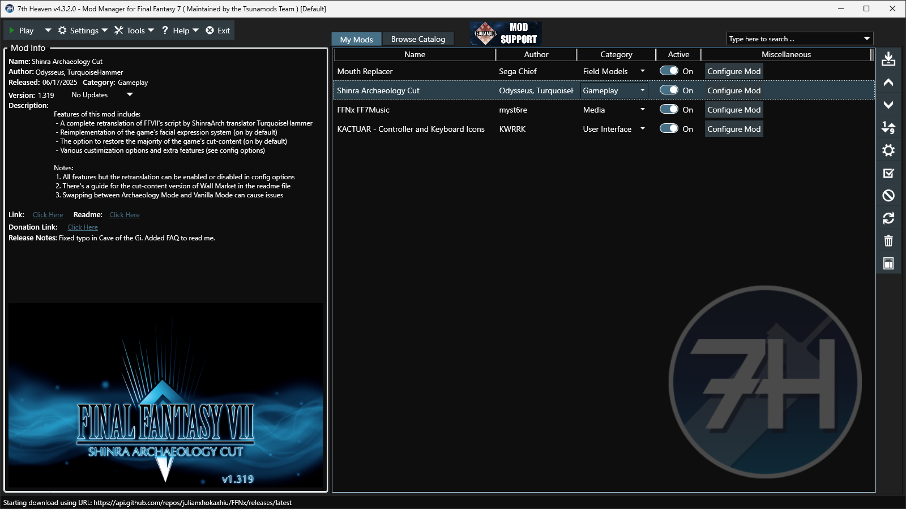The height and width of the screenshot is (509, 906).
Task: Click the Miscellaneous column header
Action: (786, 54)
